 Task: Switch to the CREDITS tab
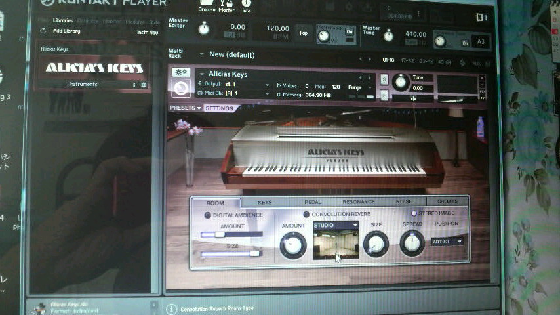tap(447, 201)
